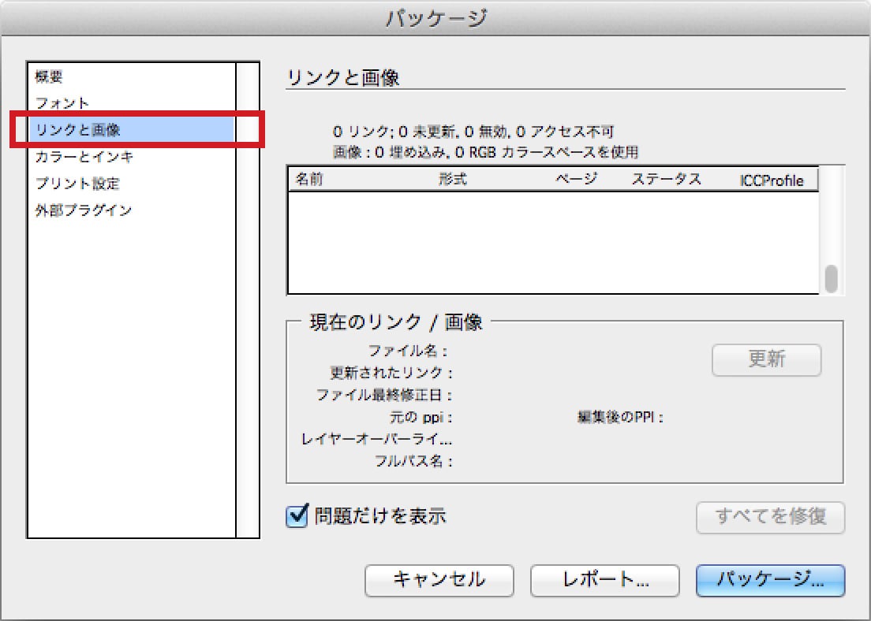Sort by the ステータス column header
Image resolution: width=871 pixels, height=621 pixels.
pyautogui.click(x=666, y=180)
